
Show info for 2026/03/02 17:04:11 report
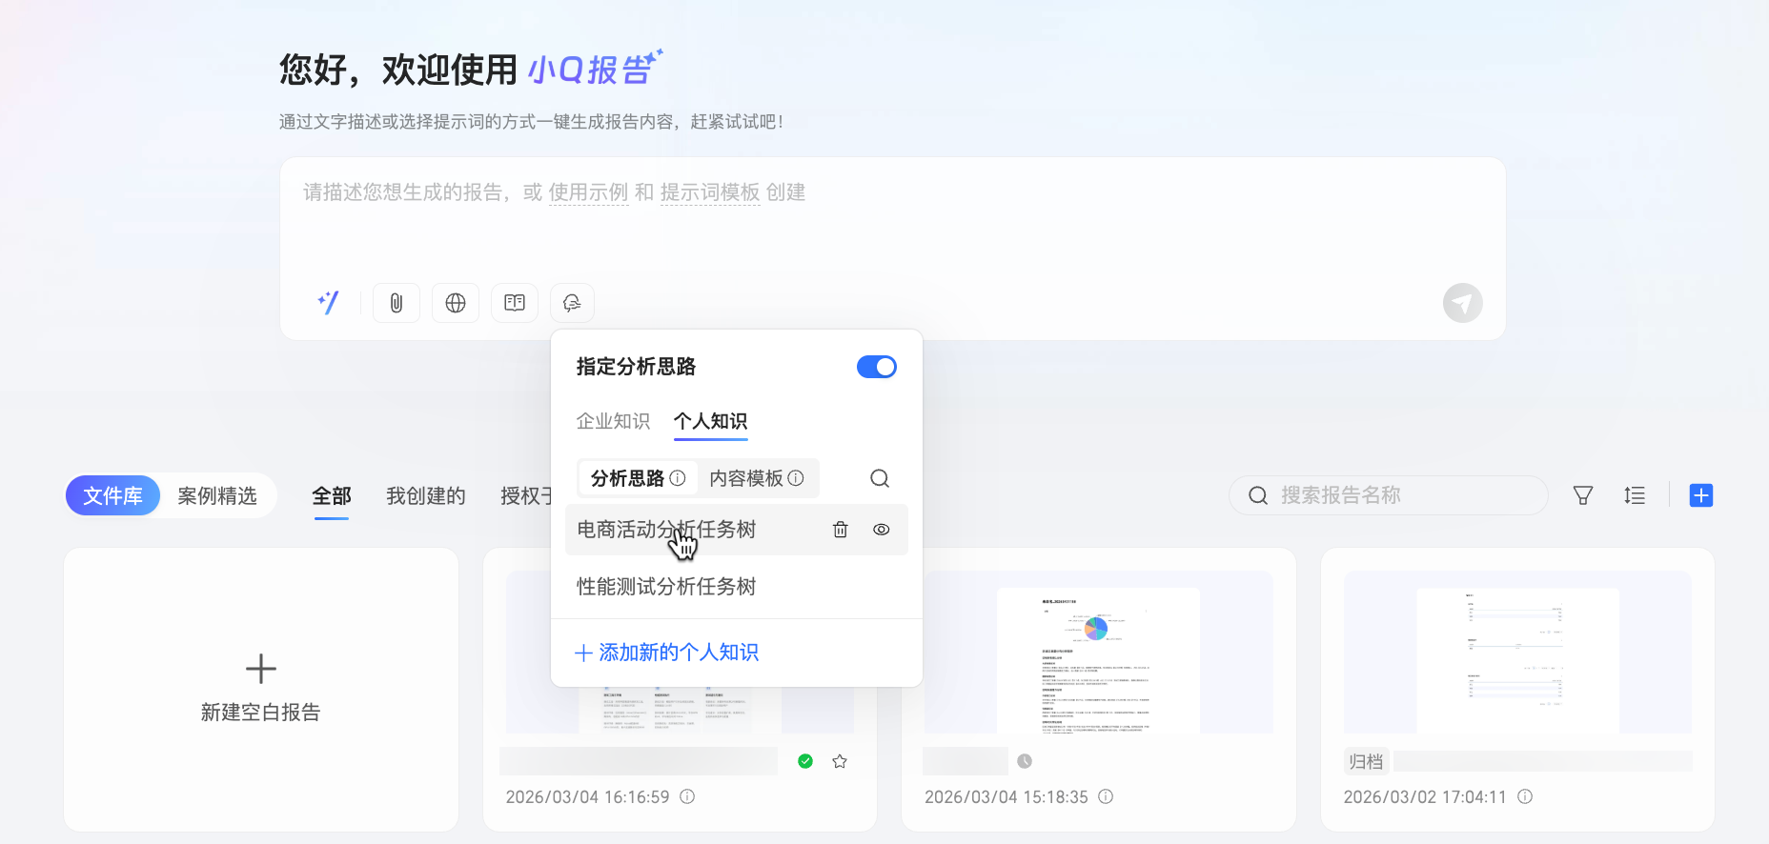(x=1525, y=796)
